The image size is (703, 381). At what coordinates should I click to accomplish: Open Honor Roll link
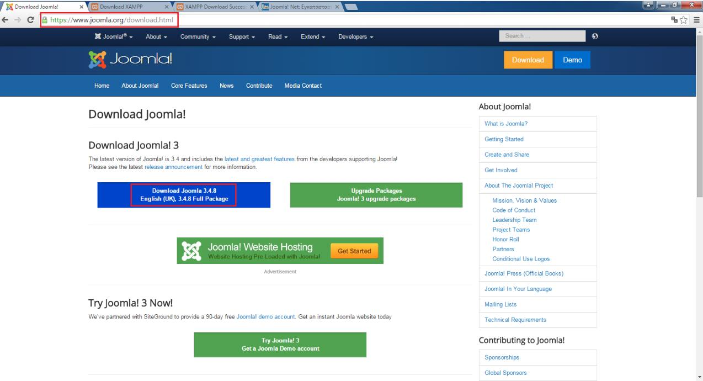505,239
